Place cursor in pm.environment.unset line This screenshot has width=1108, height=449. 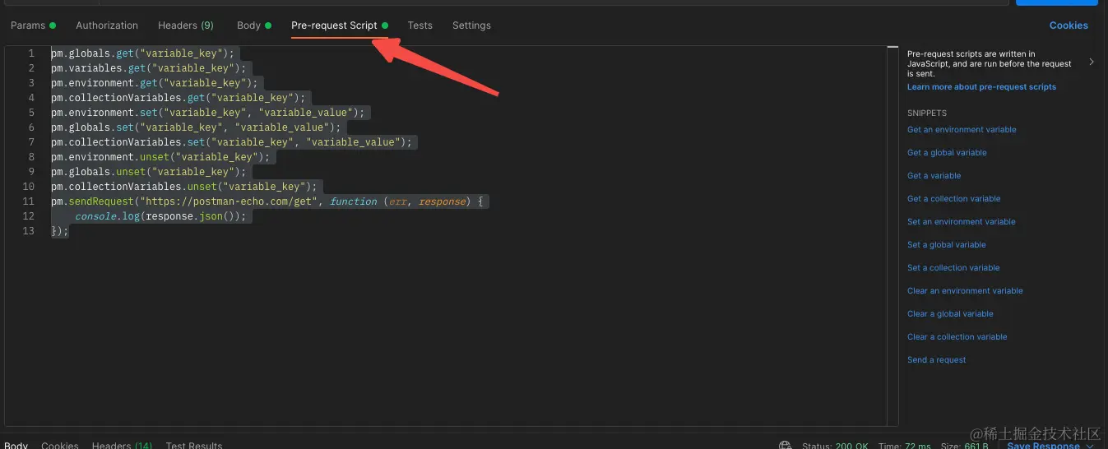tap(160, 157)
